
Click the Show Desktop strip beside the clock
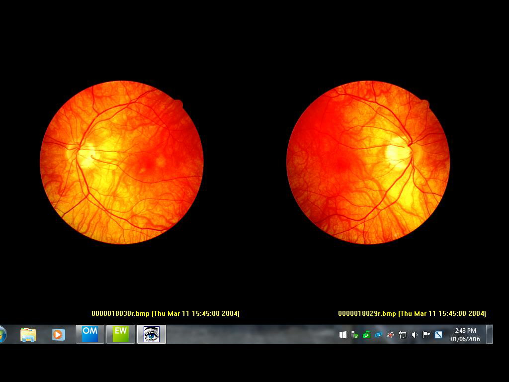point(490,334)
